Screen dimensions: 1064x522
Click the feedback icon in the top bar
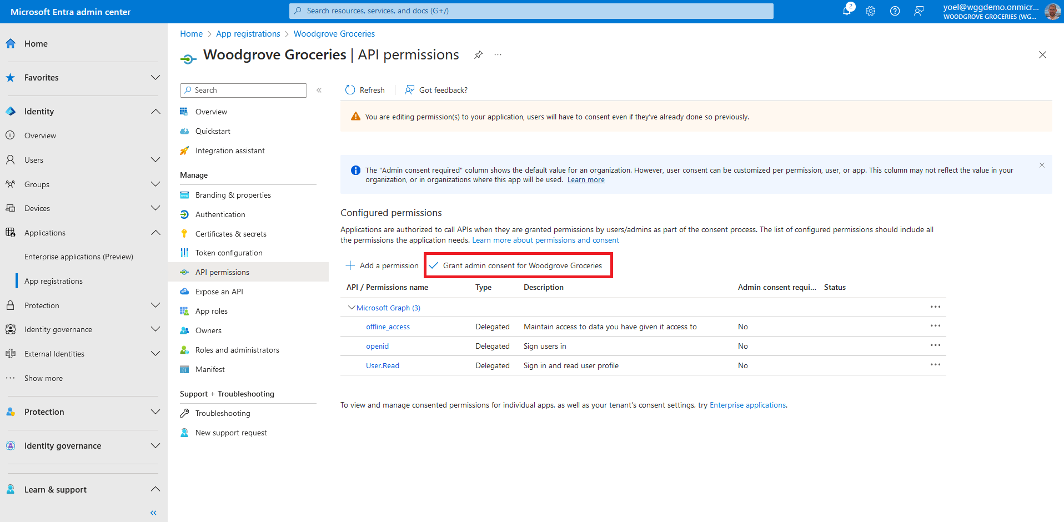pyautogui.click(x=919, y=11)
